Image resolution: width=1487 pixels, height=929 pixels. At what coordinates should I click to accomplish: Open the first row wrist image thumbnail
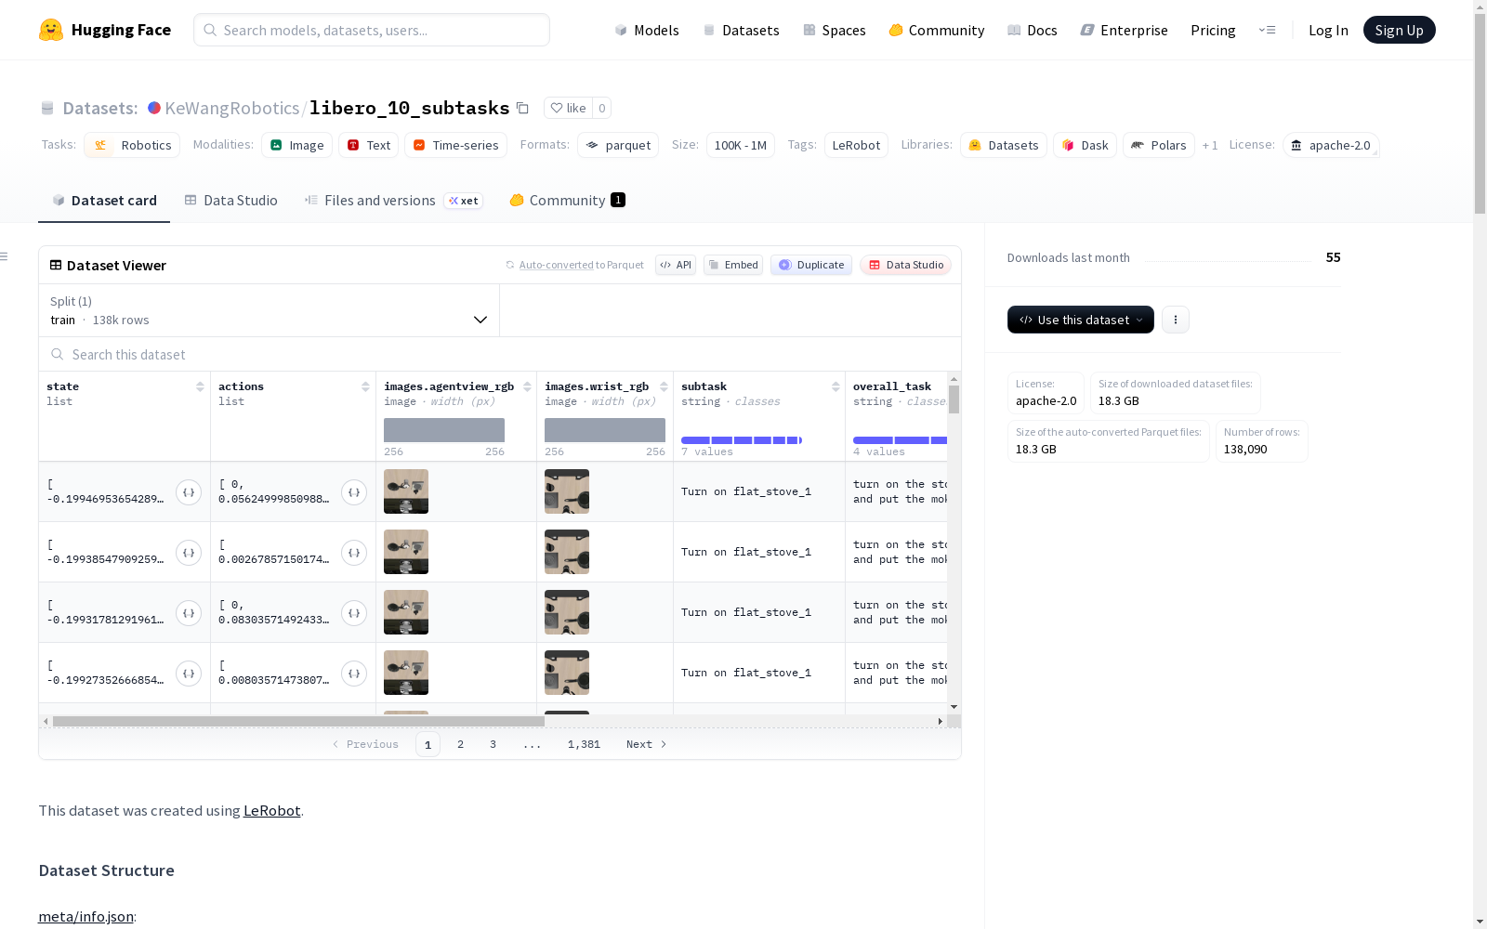coord(567,491)
